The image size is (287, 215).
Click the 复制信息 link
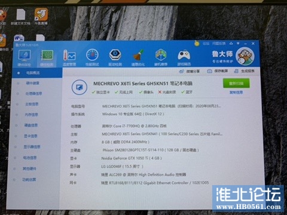point(236,93)
